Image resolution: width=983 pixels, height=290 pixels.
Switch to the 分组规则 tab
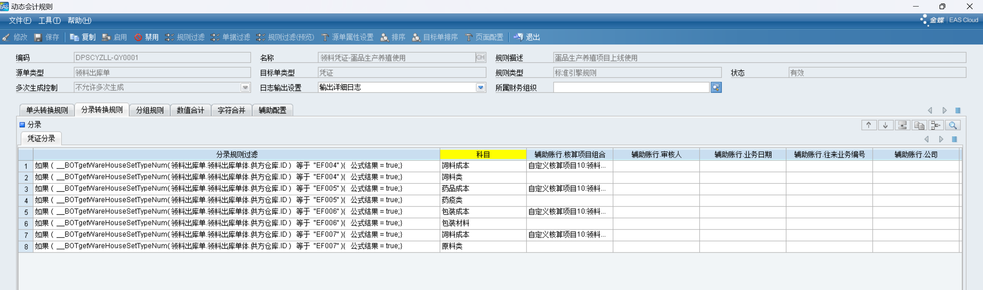tap(150, 110)
